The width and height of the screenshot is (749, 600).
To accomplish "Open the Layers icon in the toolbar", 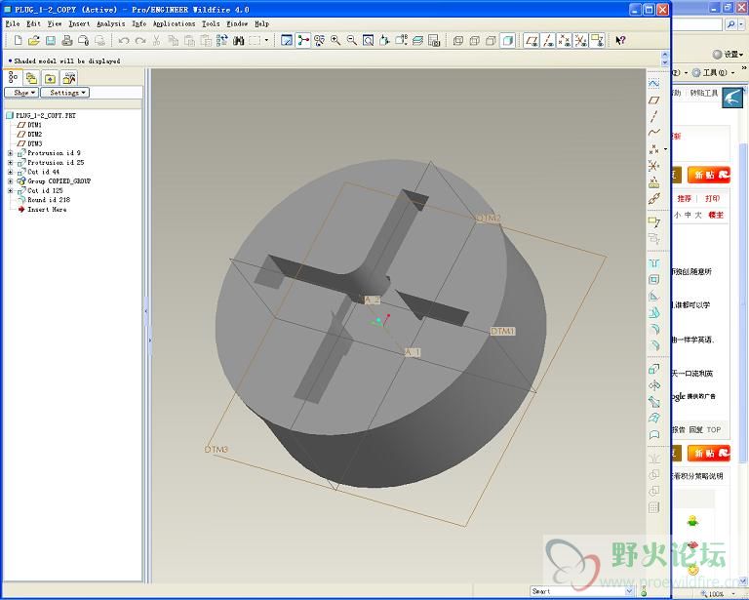I will (x=417, y=41).
